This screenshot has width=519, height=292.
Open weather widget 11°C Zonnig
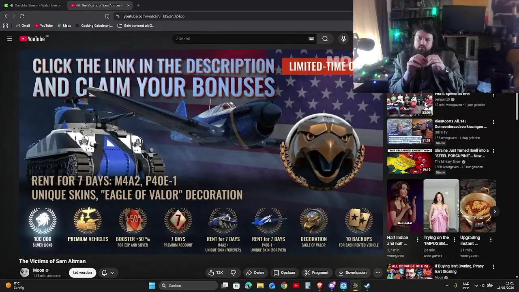click(x=15, y=286)
